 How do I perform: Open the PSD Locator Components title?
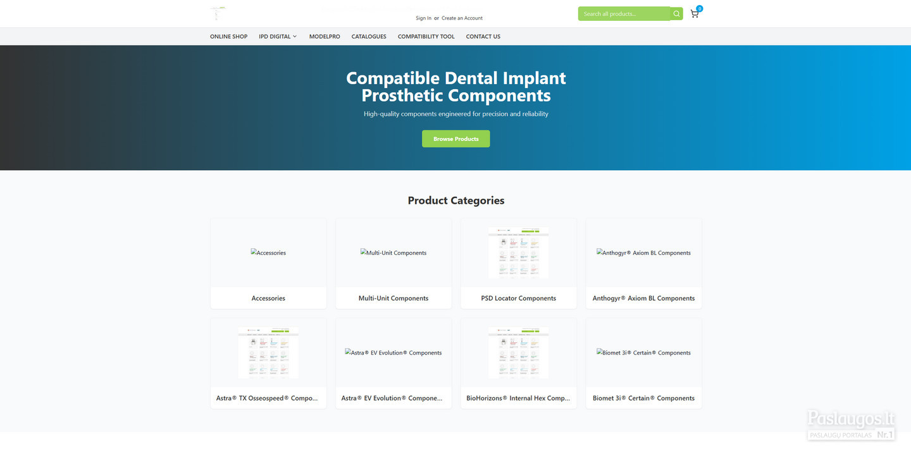519,298
